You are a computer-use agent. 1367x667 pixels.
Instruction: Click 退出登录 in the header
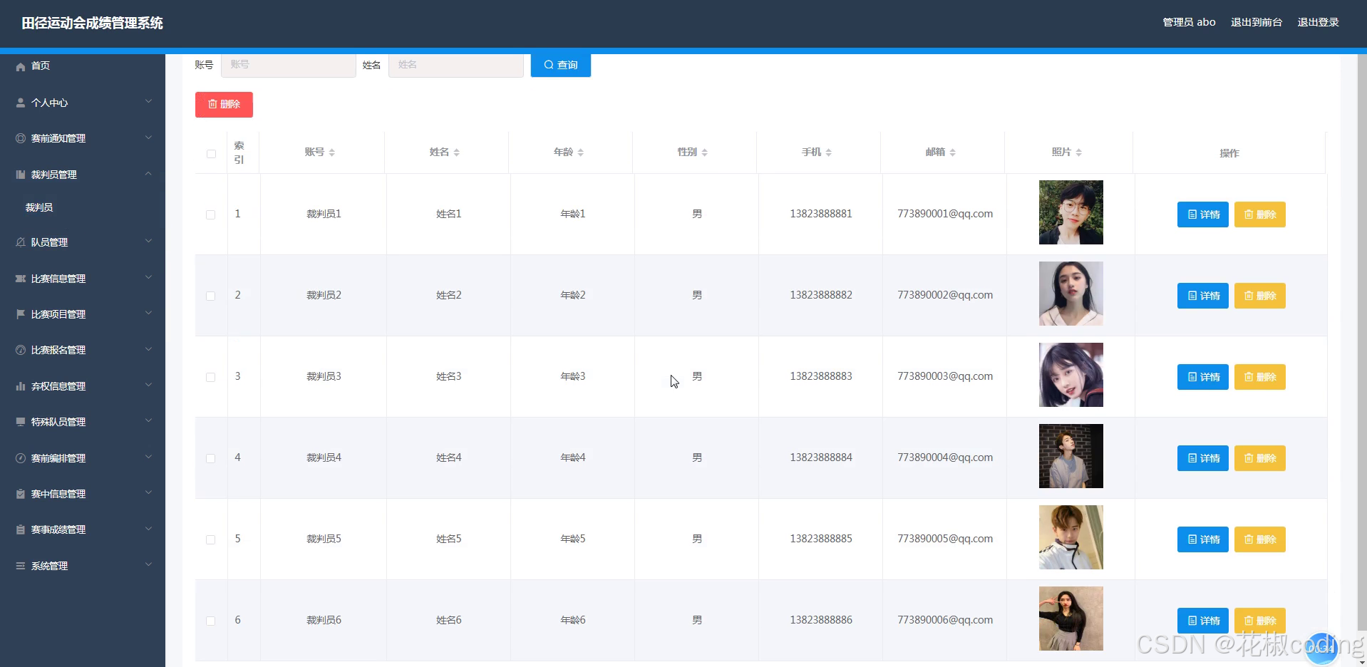point(1319,23)
